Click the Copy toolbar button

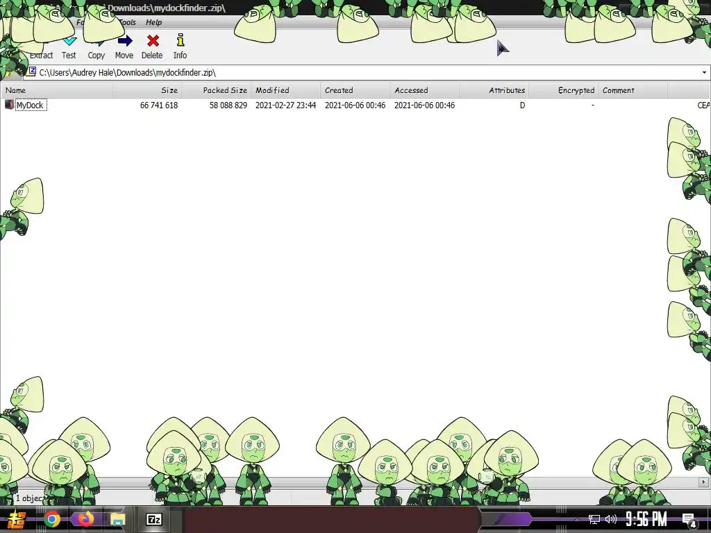point(96,47)
